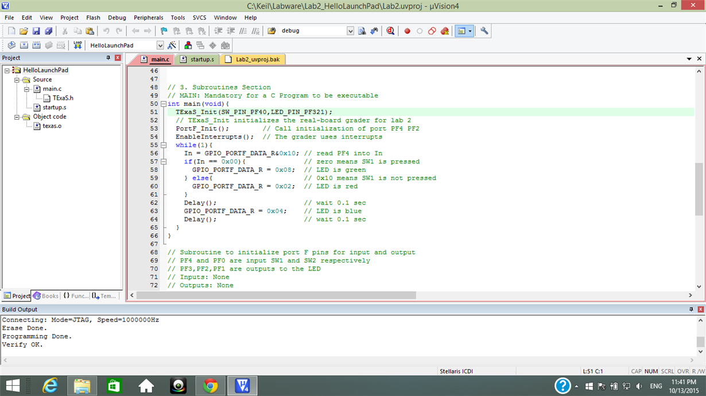Indent selected lines toolbar icon
Image resolution: width=706 pixels, height=396 pixels.
pyautogui.click(x=218, y=31)
